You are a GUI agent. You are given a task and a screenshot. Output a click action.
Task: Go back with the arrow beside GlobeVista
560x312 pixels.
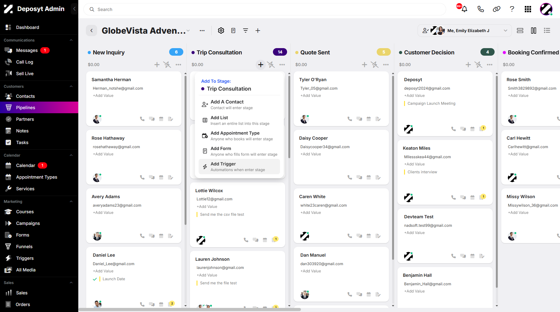(x=91, y=31)
